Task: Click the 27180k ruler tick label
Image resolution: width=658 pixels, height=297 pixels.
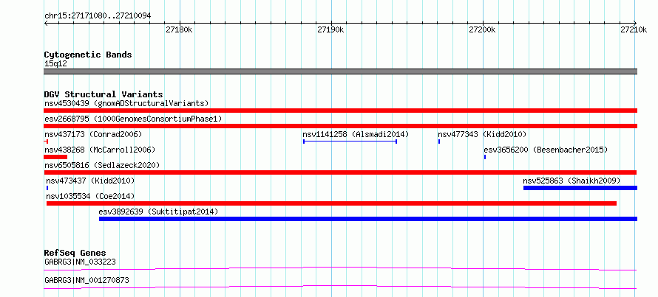Action: [179, 29]
